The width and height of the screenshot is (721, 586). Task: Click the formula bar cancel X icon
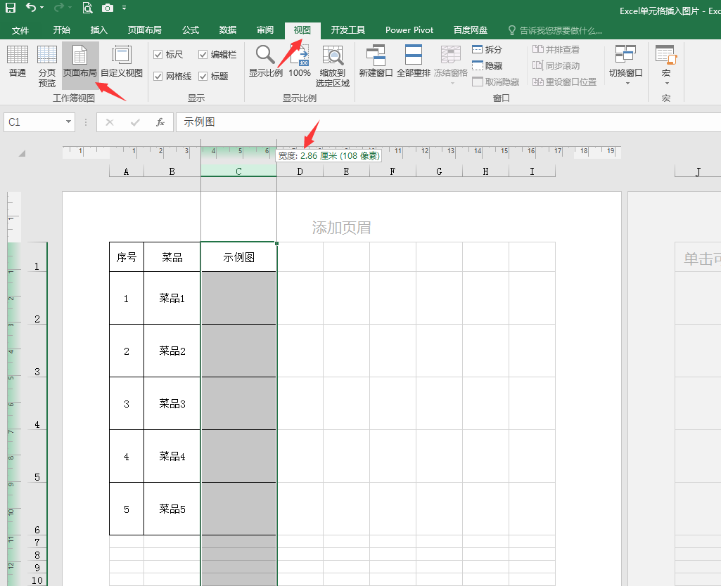(x=110, y=122)
